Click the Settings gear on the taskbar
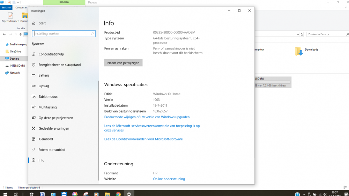Viewport: 349px width, 196px height. [129, 194]
